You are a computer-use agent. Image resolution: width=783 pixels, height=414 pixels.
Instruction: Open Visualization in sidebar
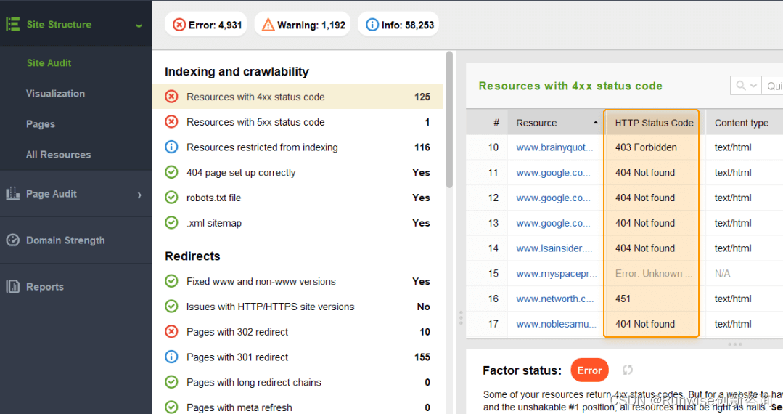pyautogui.click(x=55, y=94)
